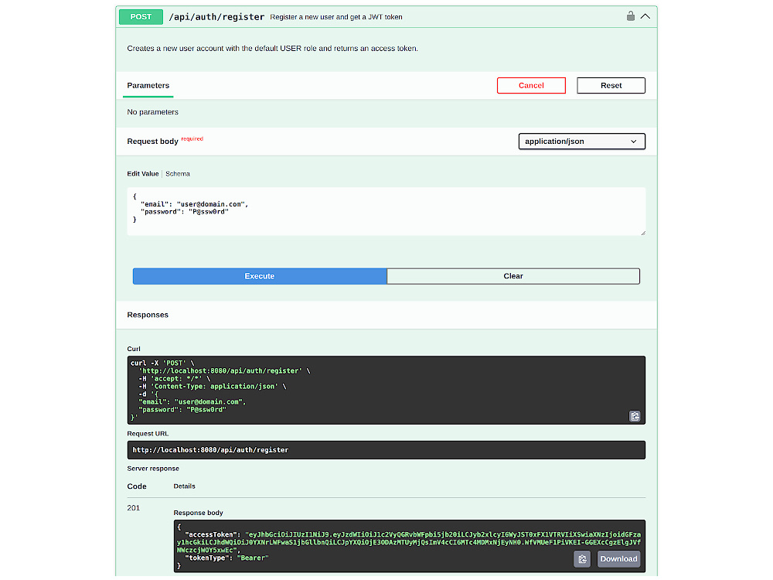Viewport: 773px width, 580px height.
Task: Click the 201 response code
Action: 134,507
